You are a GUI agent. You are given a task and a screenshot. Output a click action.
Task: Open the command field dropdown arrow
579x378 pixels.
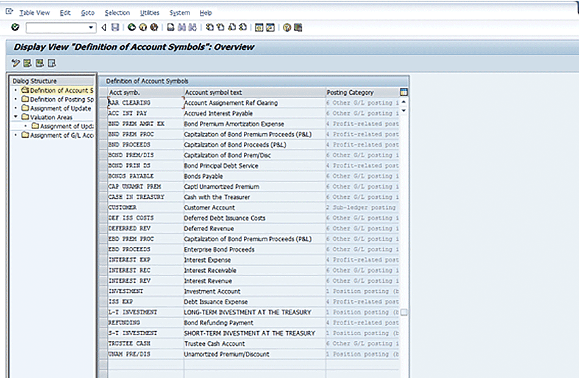point(91,27)
